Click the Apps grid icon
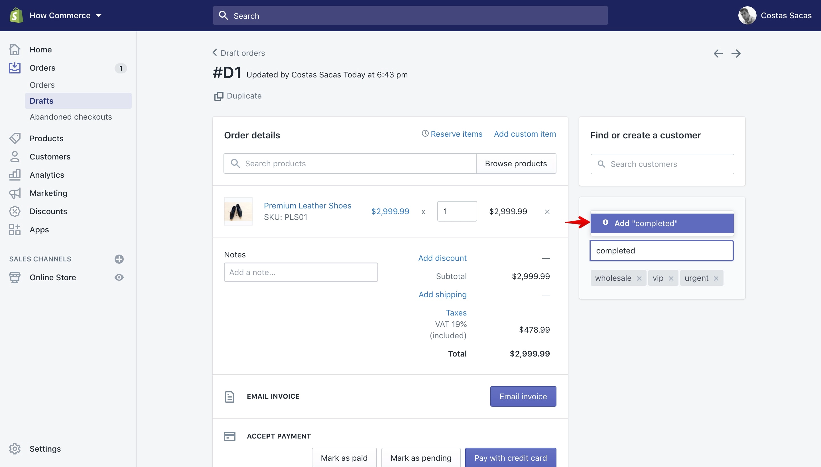This screenshot has height=467, width=821. click(x=15, y=230)
